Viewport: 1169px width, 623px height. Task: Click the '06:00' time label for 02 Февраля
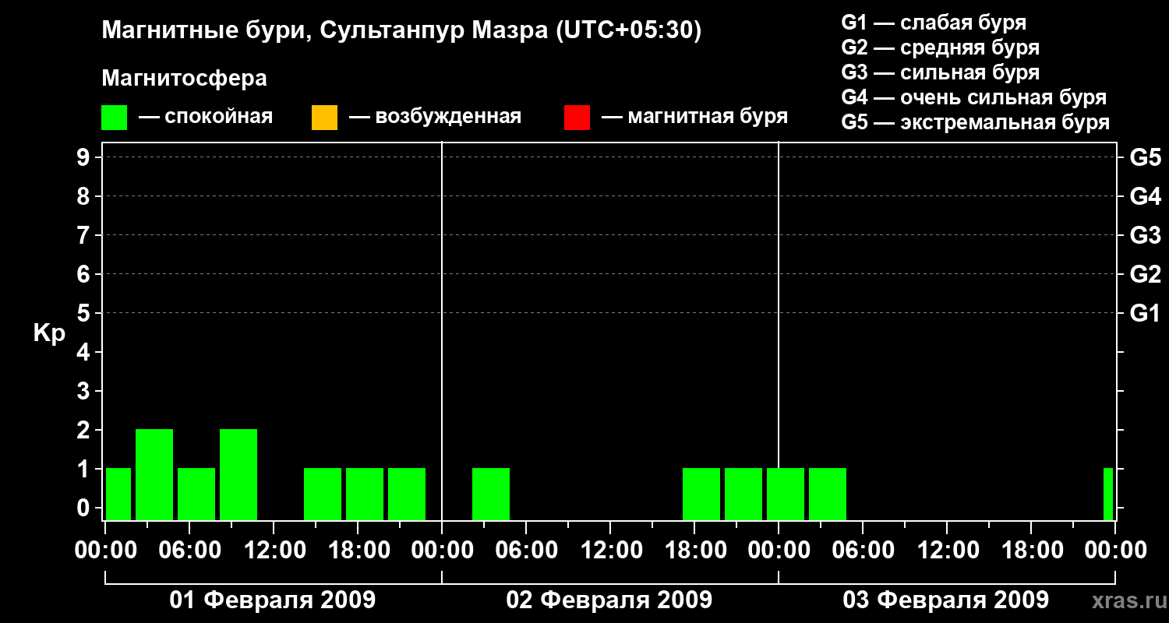526,551
